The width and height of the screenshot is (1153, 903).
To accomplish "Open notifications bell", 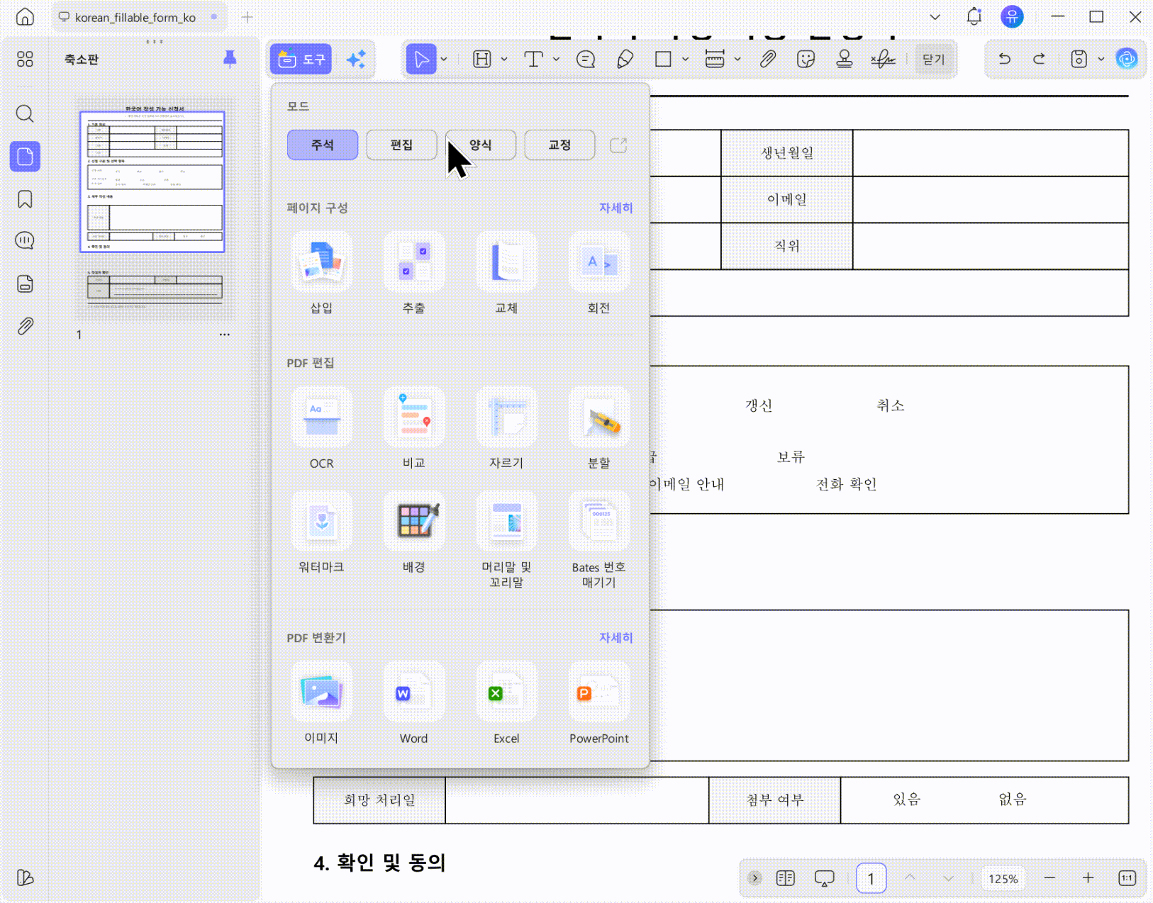I will (x=974, y=16).
